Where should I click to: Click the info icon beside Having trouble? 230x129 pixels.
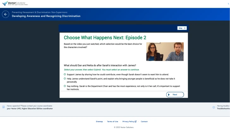(214, 107)
